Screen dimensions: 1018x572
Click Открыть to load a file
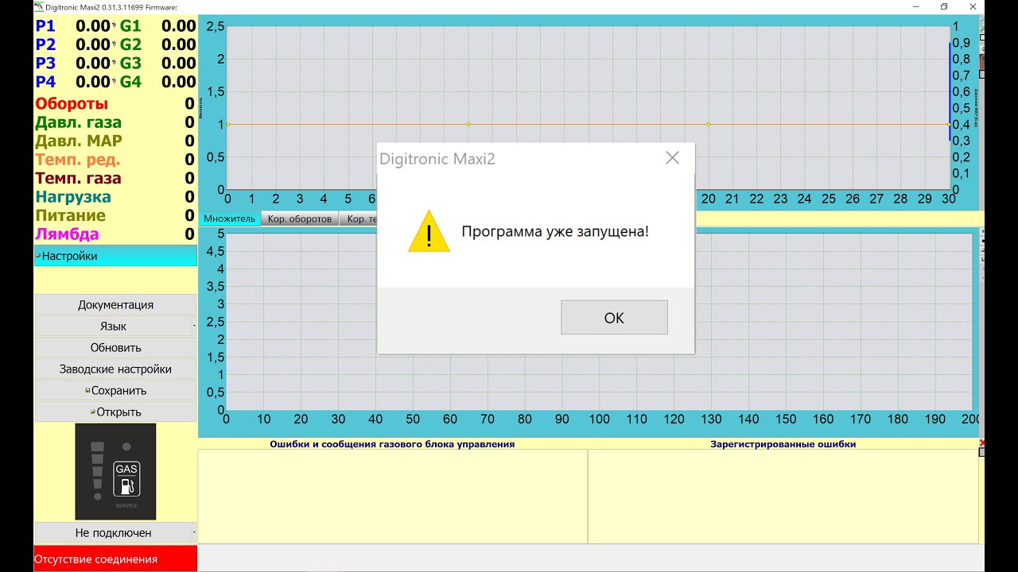pyautogui.click(x=115, y=412)
